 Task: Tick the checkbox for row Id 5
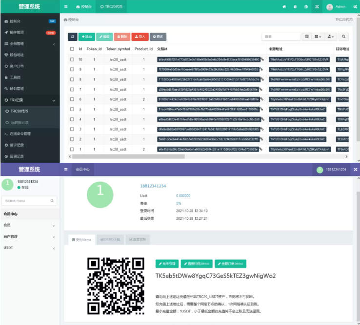(72, 109)
